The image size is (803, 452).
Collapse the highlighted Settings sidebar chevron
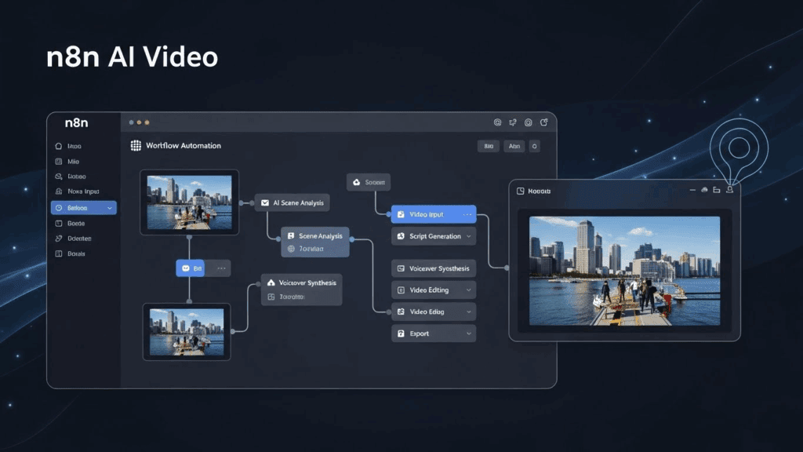[x=108, y=209]
